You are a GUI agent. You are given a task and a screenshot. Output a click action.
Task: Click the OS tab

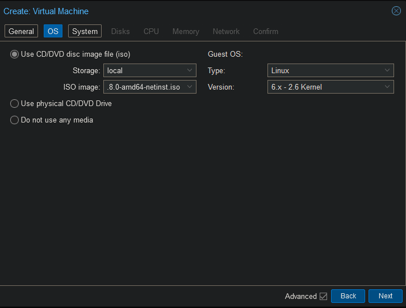tap(53, 31)
